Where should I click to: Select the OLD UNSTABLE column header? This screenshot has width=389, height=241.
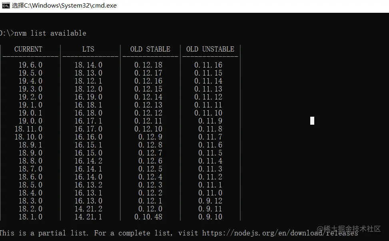210,49
